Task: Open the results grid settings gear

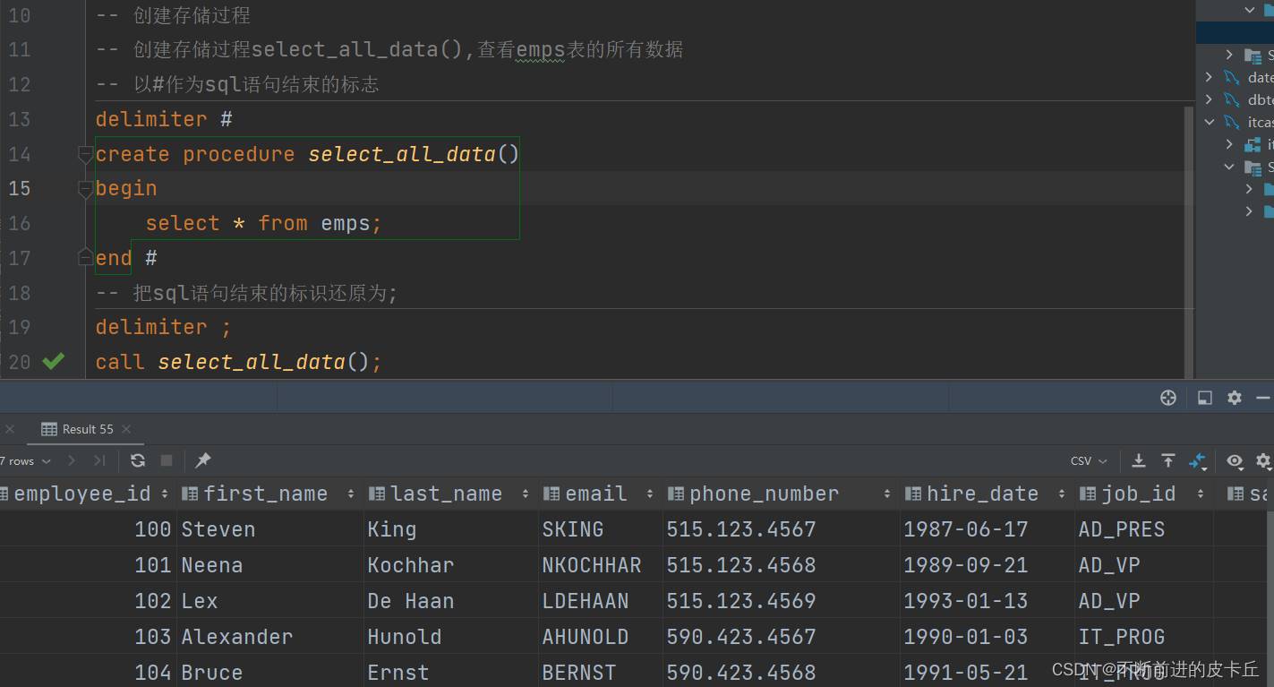Action: pyautogui.click(x=1264, y=462)
